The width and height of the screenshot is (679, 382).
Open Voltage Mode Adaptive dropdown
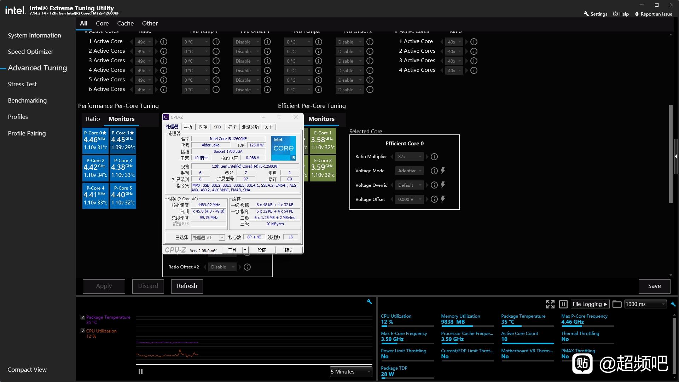click(409, 171)
